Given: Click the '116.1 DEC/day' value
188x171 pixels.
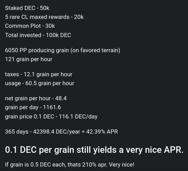Looking at the screenshot, I should coord(78,117).
